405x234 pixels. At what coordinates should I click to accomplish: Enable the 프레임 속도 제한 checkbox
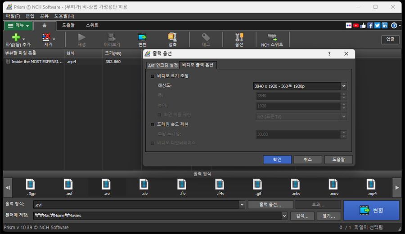point(153,125)
